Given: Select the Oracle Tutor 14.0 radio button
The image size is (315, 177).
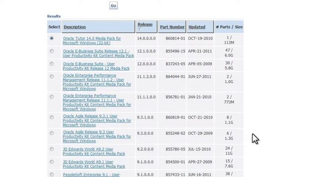Looking at the screenshot, I should pyautogui.click(x=52, y=38).
